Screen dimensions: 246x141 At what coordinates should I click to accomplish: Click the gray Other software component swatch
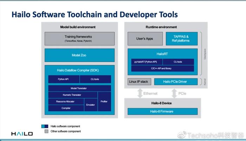point(46,131)
